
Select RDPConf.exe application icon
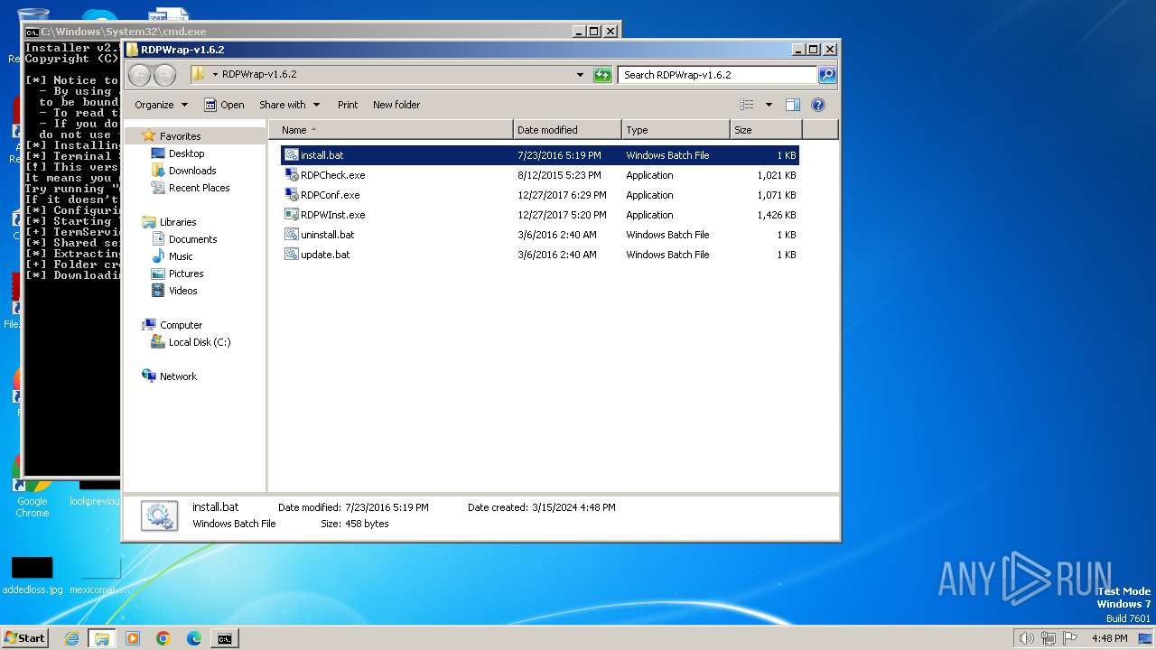(x=292, y=195)
